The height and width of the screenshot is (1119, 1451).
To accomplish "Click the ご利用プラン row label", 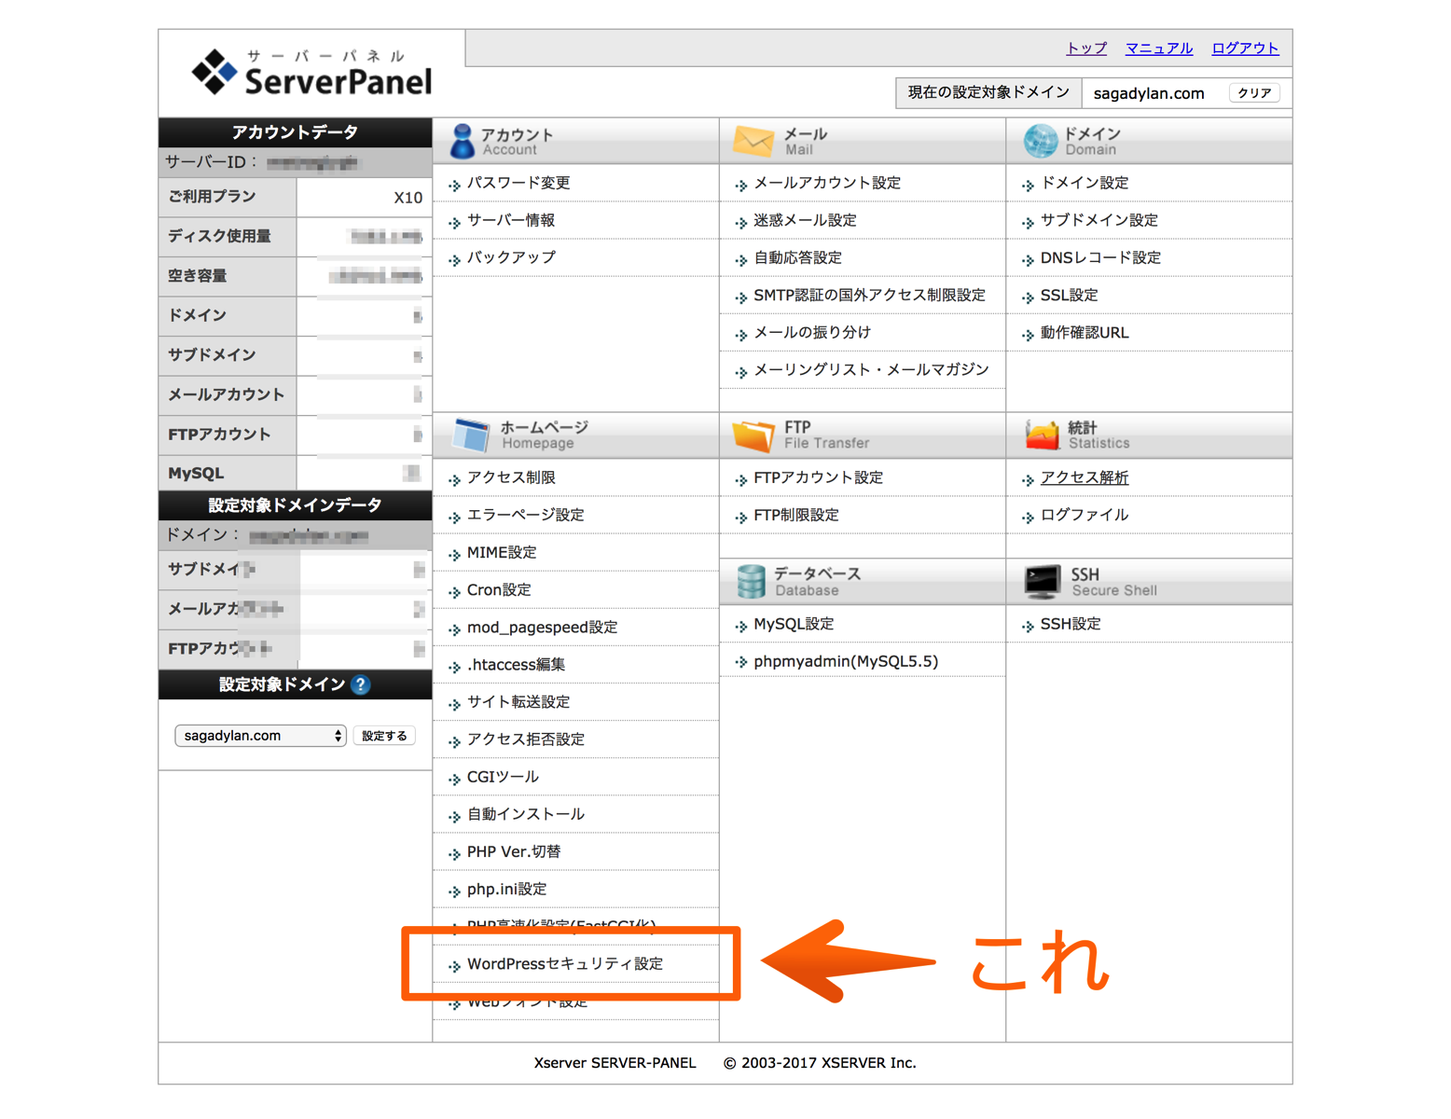I will (x=212, y=197).
